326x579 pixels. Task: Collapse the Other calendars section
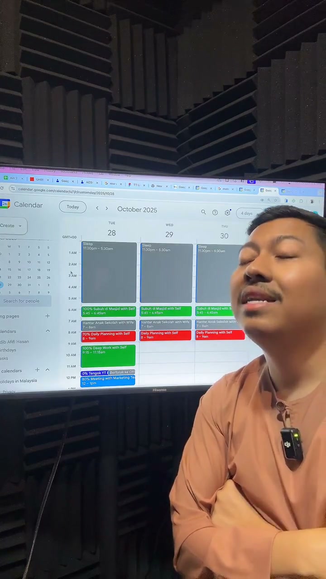(x=48, y=370)
